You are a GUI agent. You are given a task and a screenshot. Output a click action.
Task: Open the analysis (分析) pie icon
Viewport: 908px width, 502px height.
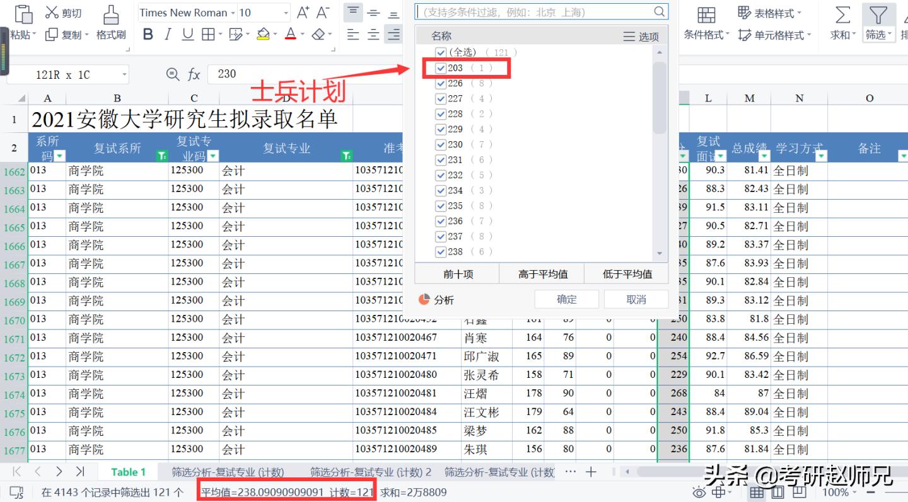pos(424,300)
